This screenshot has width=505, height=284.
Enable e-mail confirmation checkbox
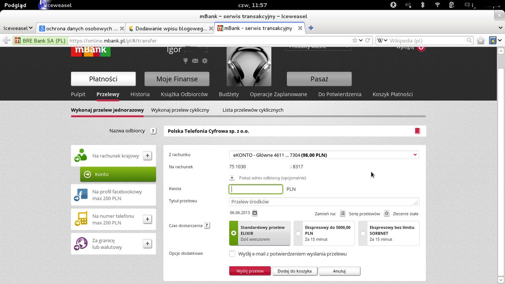pos(232,254)
